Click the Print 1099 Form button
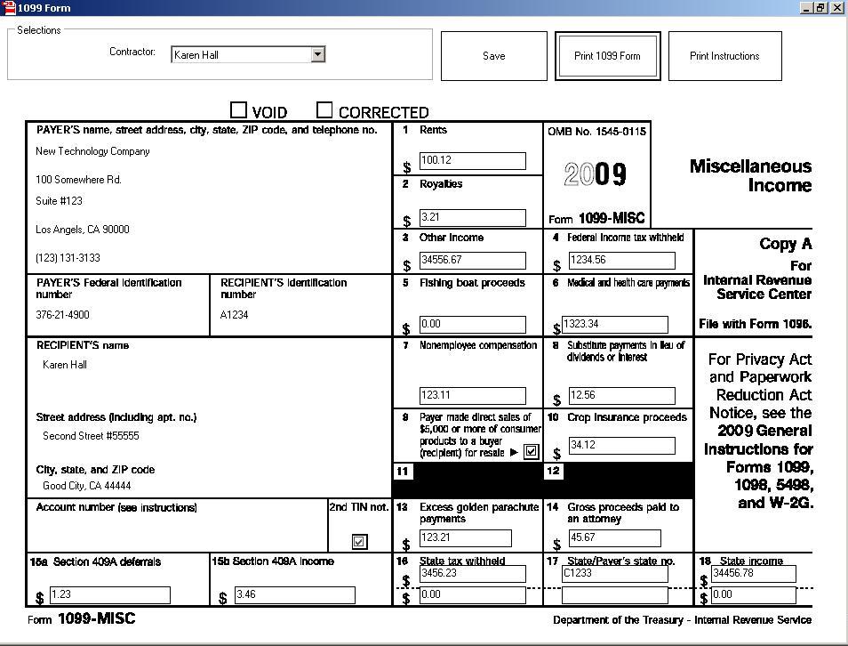Screen dimensions: 848x646 coord(607,55)
